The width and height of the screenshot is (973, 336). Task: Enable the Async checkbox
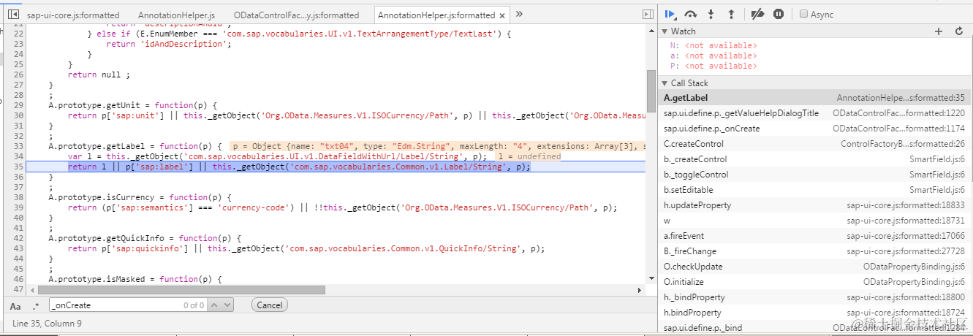coord(804,14)
